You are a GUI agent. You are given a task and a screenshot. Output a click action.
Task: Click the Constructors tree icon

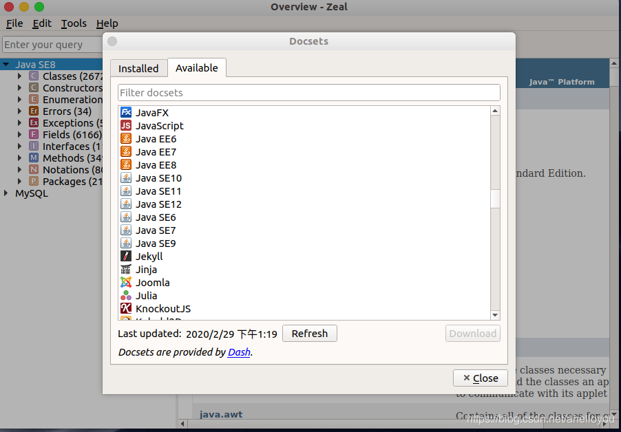34,87
